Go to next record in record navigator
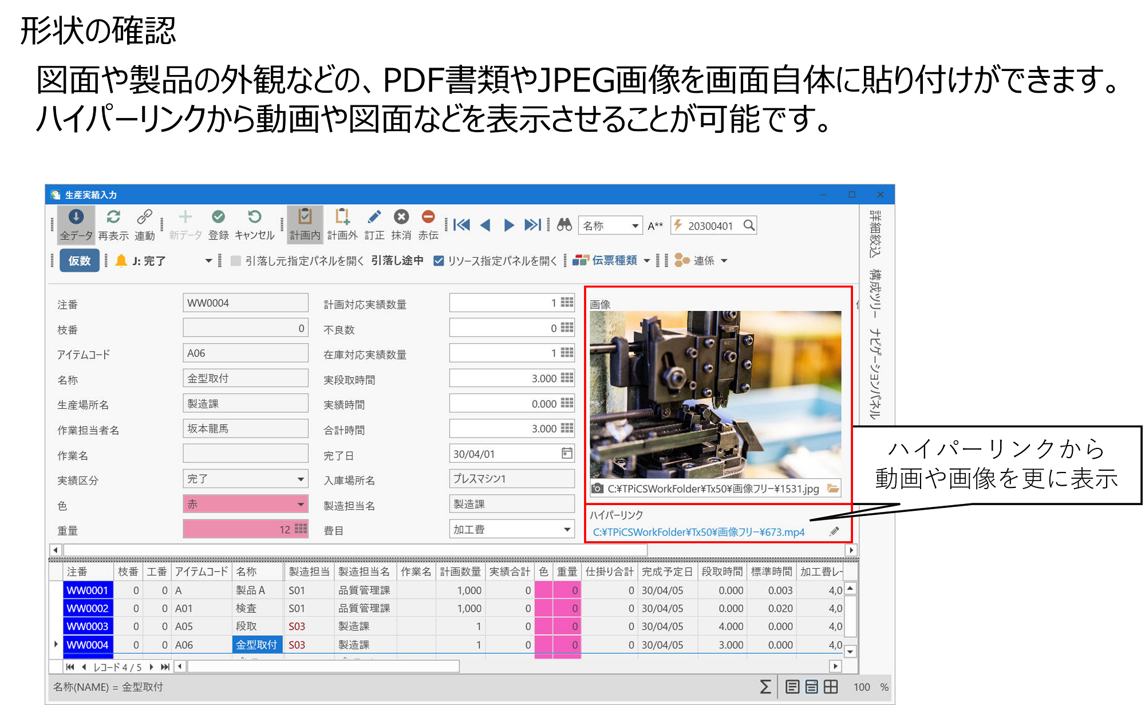1145x705 pixels. [151, 667]
